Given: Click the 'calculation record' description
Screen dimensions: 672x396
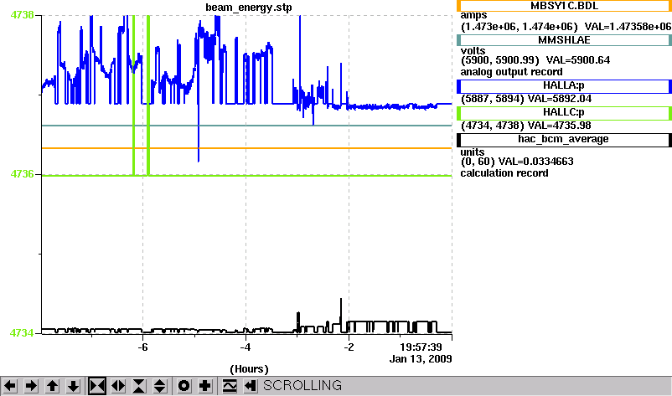Looking at the screenshot, I should tap(504, 173).
